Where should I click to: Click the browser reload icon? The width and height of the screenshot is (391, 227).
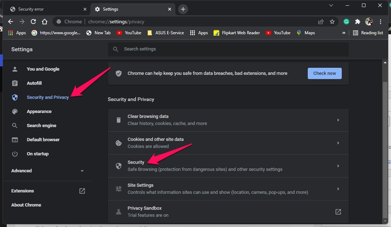tap(33, 22)
